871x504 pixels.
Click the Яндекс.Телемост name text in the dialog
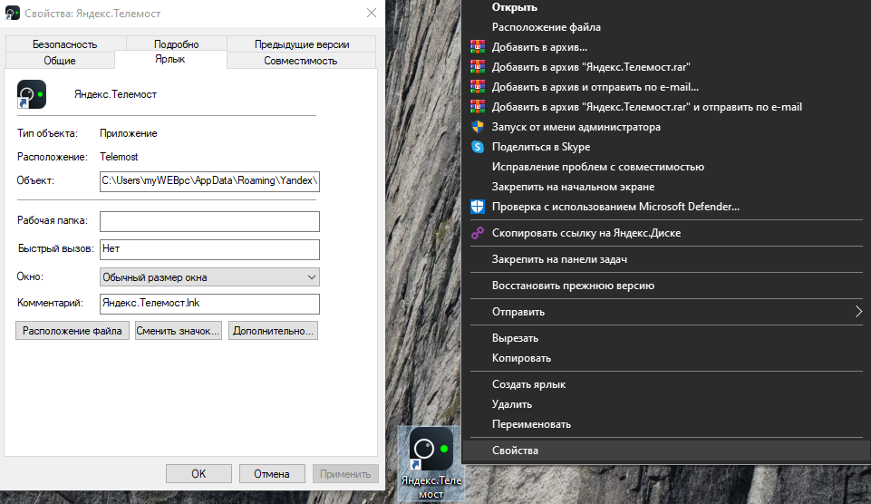115,94
